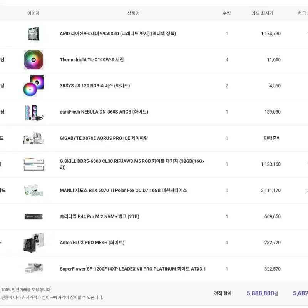The width and height of the screenshot is (308, 308).
Task: Select the 139,080 price of darkFlash cooler
Action: click(273, 112)
